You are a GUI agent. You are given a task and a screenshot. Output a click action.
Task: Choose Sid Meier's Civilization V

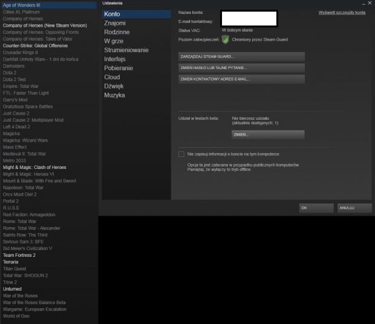(27, 248)
